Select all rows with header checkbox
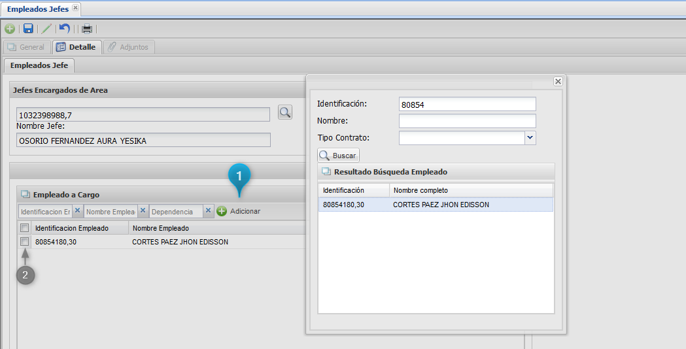 (24, 228)
